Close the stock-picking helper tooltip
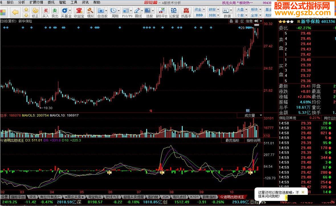 coord(303,192)
